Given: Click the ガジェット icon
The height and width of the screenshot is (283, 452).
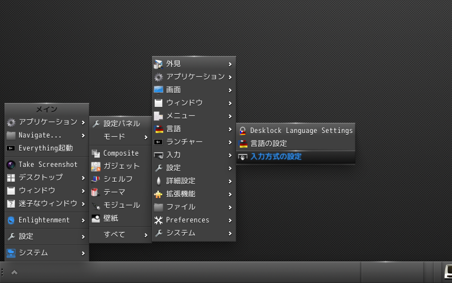Looking at the screenshot, I should [96, 166].
